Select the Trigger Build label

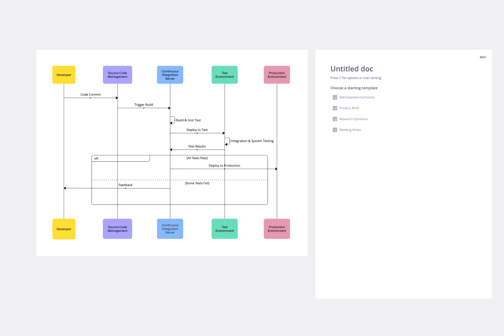click(143, 104)
